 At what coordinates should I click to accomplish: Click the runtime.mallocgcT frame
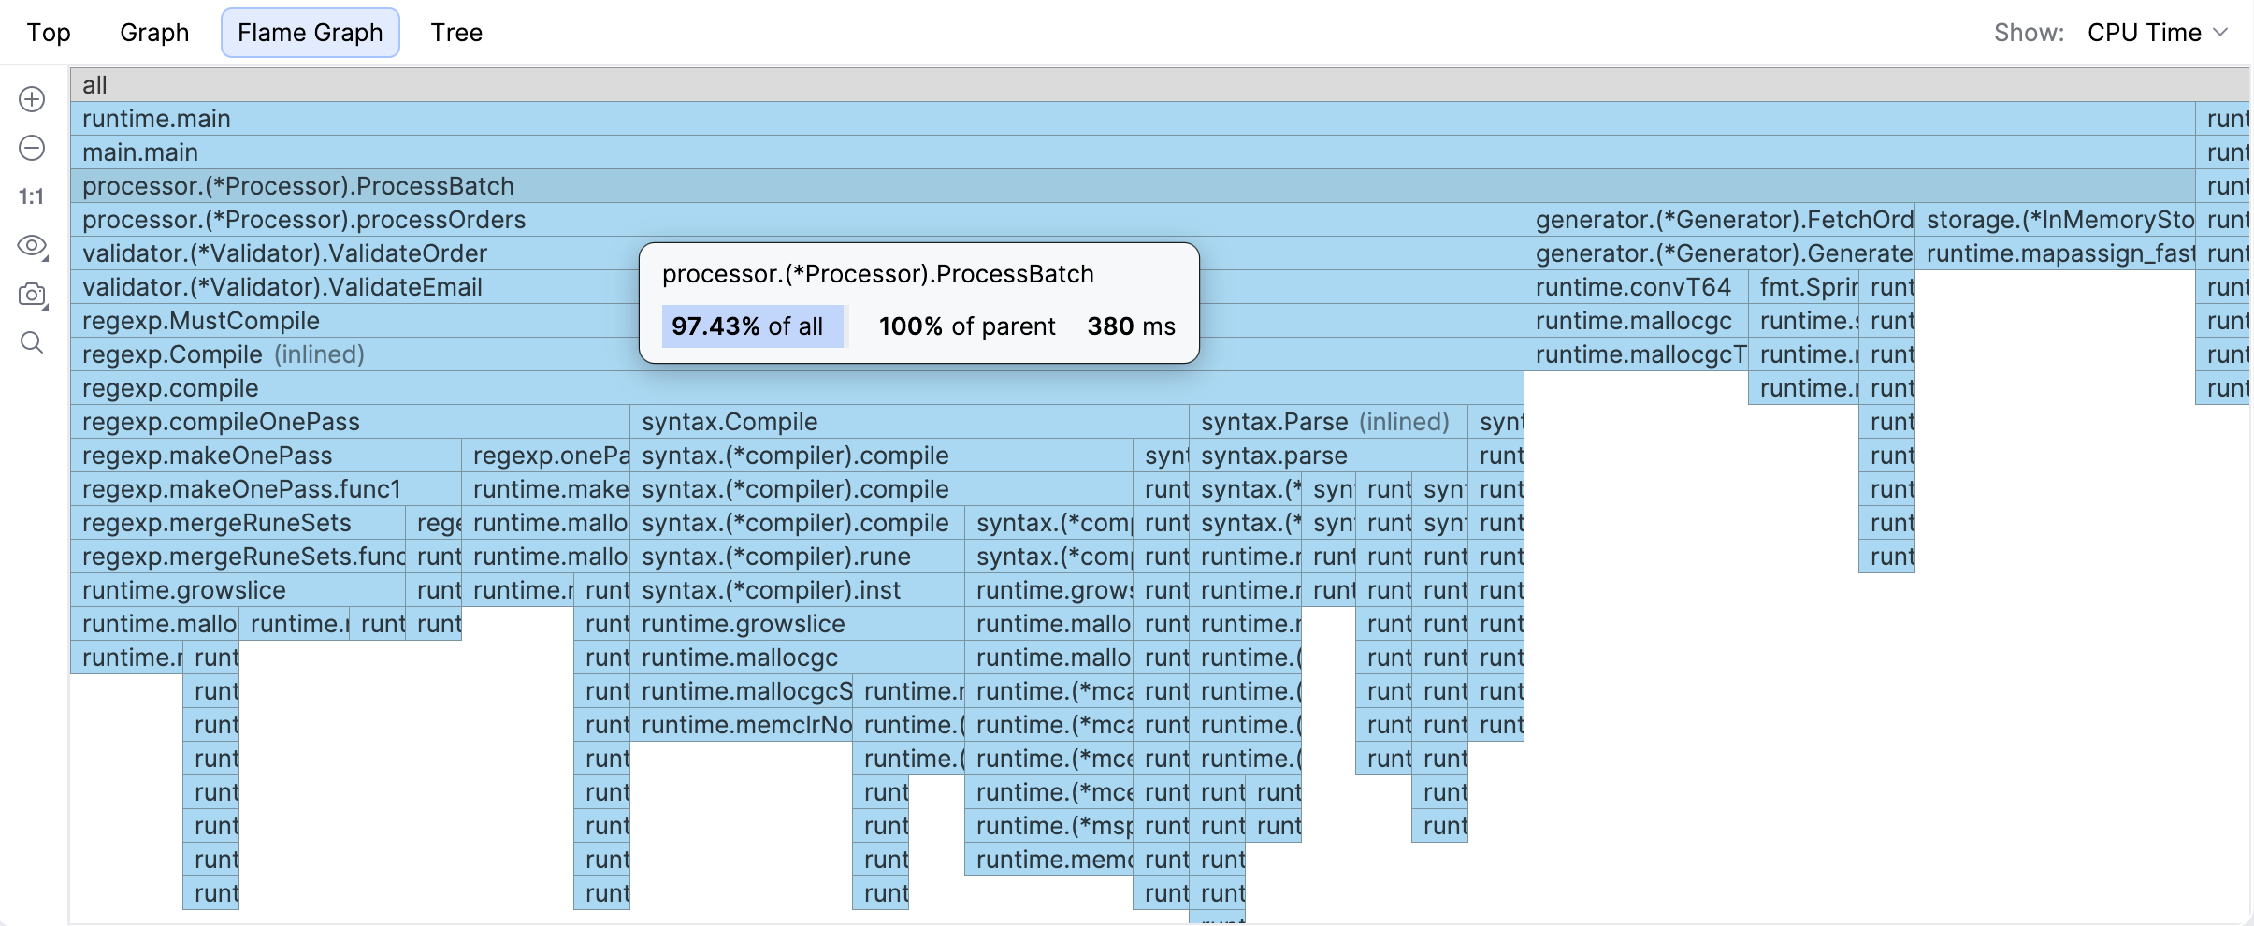click(1637, 354)
